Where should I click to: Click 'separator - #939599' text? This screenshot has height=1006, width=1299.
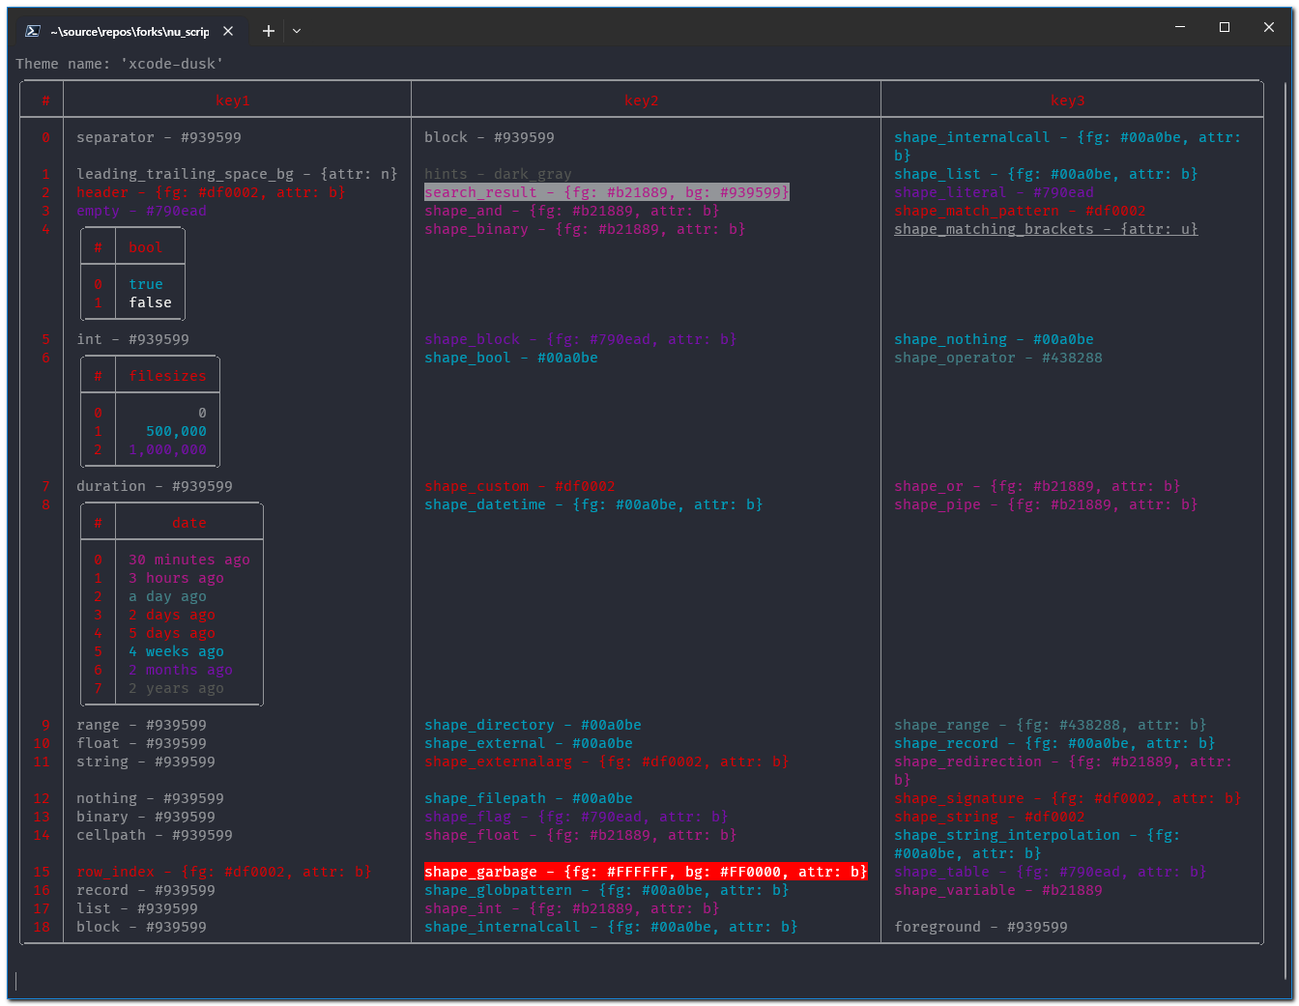(159, 137)
